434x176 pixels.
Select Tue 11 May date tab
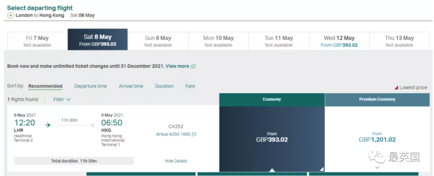click(279, 41)
